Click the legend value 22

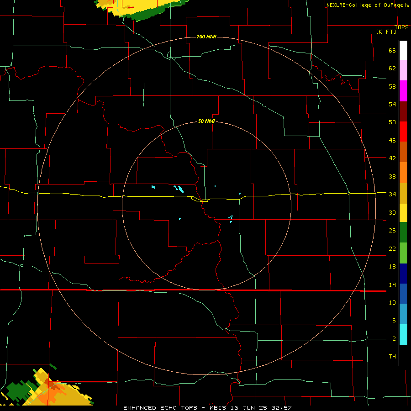pyautogui.click(x=392, y=248)
